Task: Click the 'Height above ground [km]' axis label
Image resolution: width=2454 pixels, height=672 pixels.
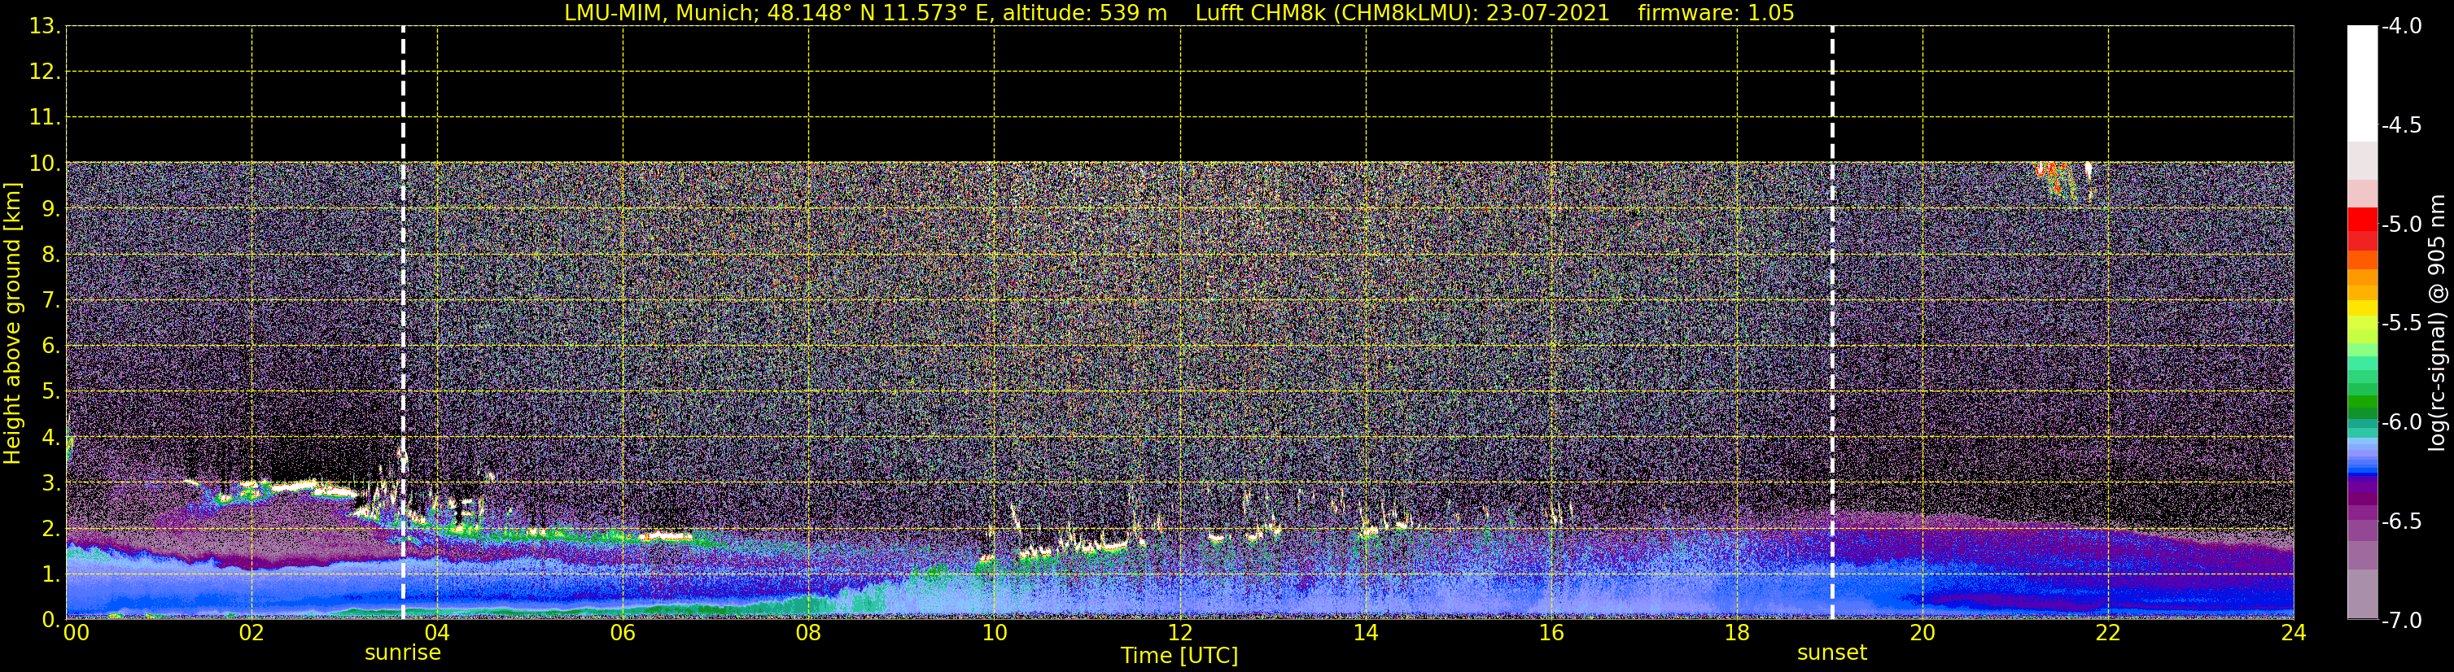Action: click(12, 323)
